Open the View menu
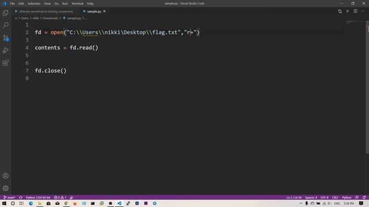The image size is (369, 207). pyautogui.click(x=47, y=3)
